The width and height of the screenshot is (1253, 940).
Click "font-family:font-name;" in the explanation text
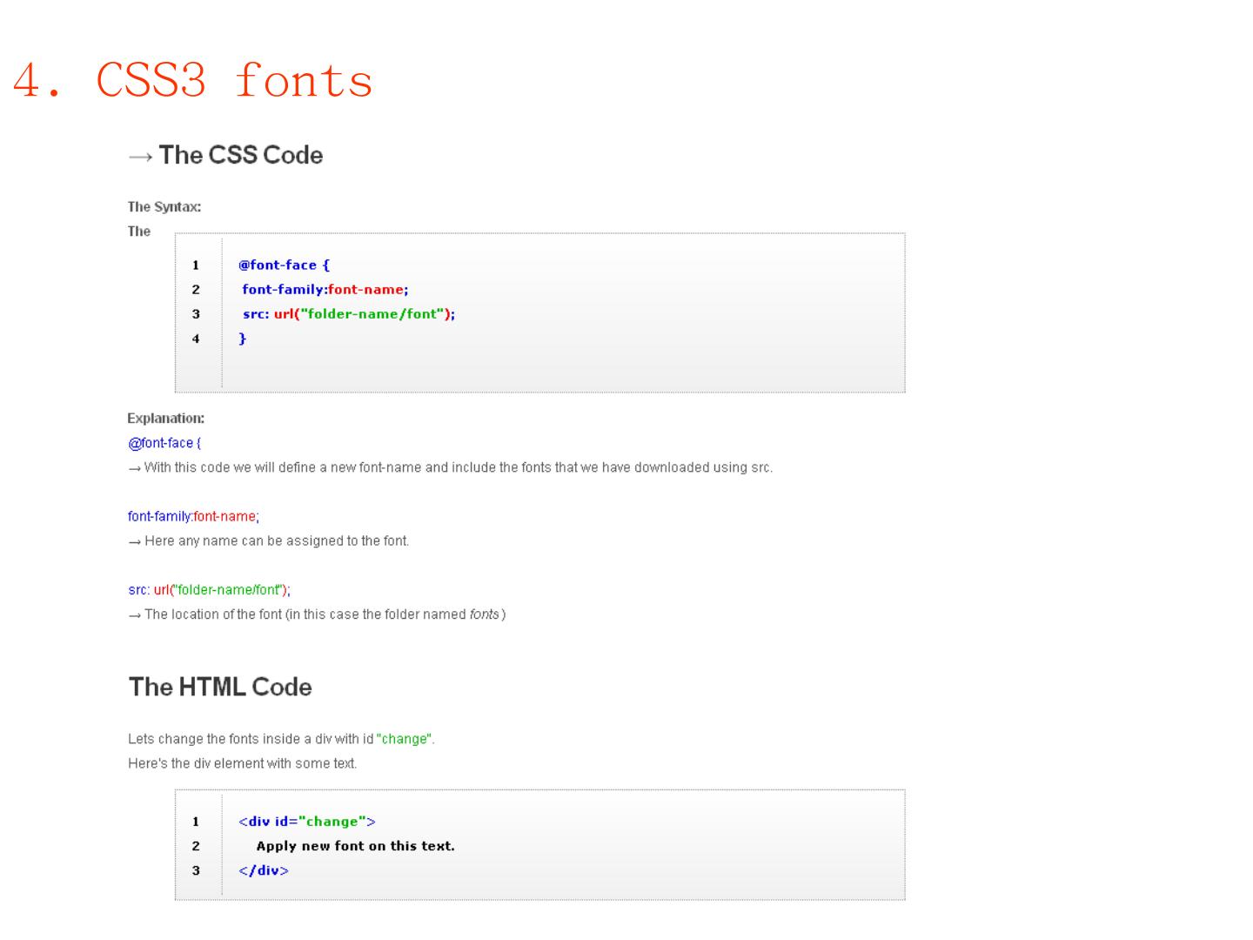[193, 516]
